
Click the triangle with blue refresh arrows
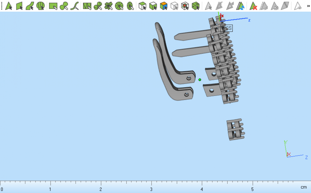point(241,6)
